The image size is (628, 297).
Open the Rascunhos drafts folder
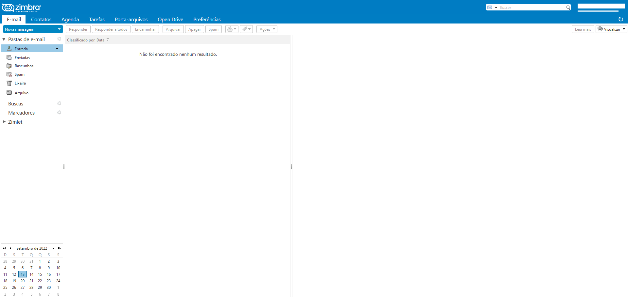[x=24, y=66]
